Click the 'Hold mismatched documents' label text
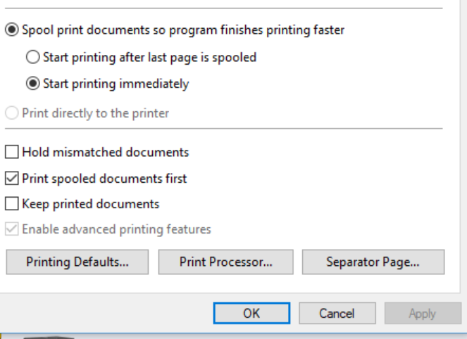Viewport: 467px width, 339px height. tap(106, 152)
